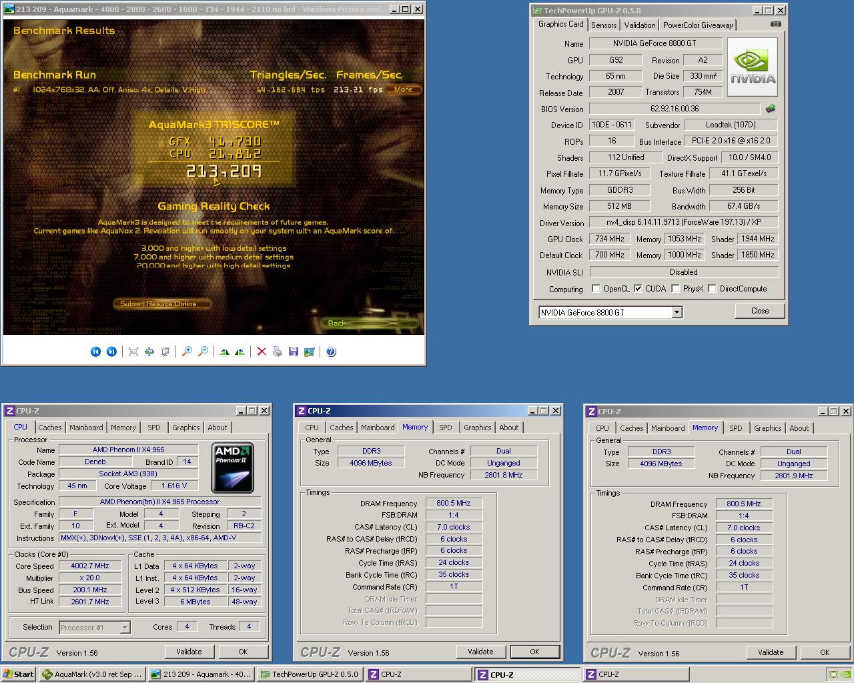Click the Core Voltage value 1.616 V
Screen dimensions: 854x683
click(x=174, y=486)
